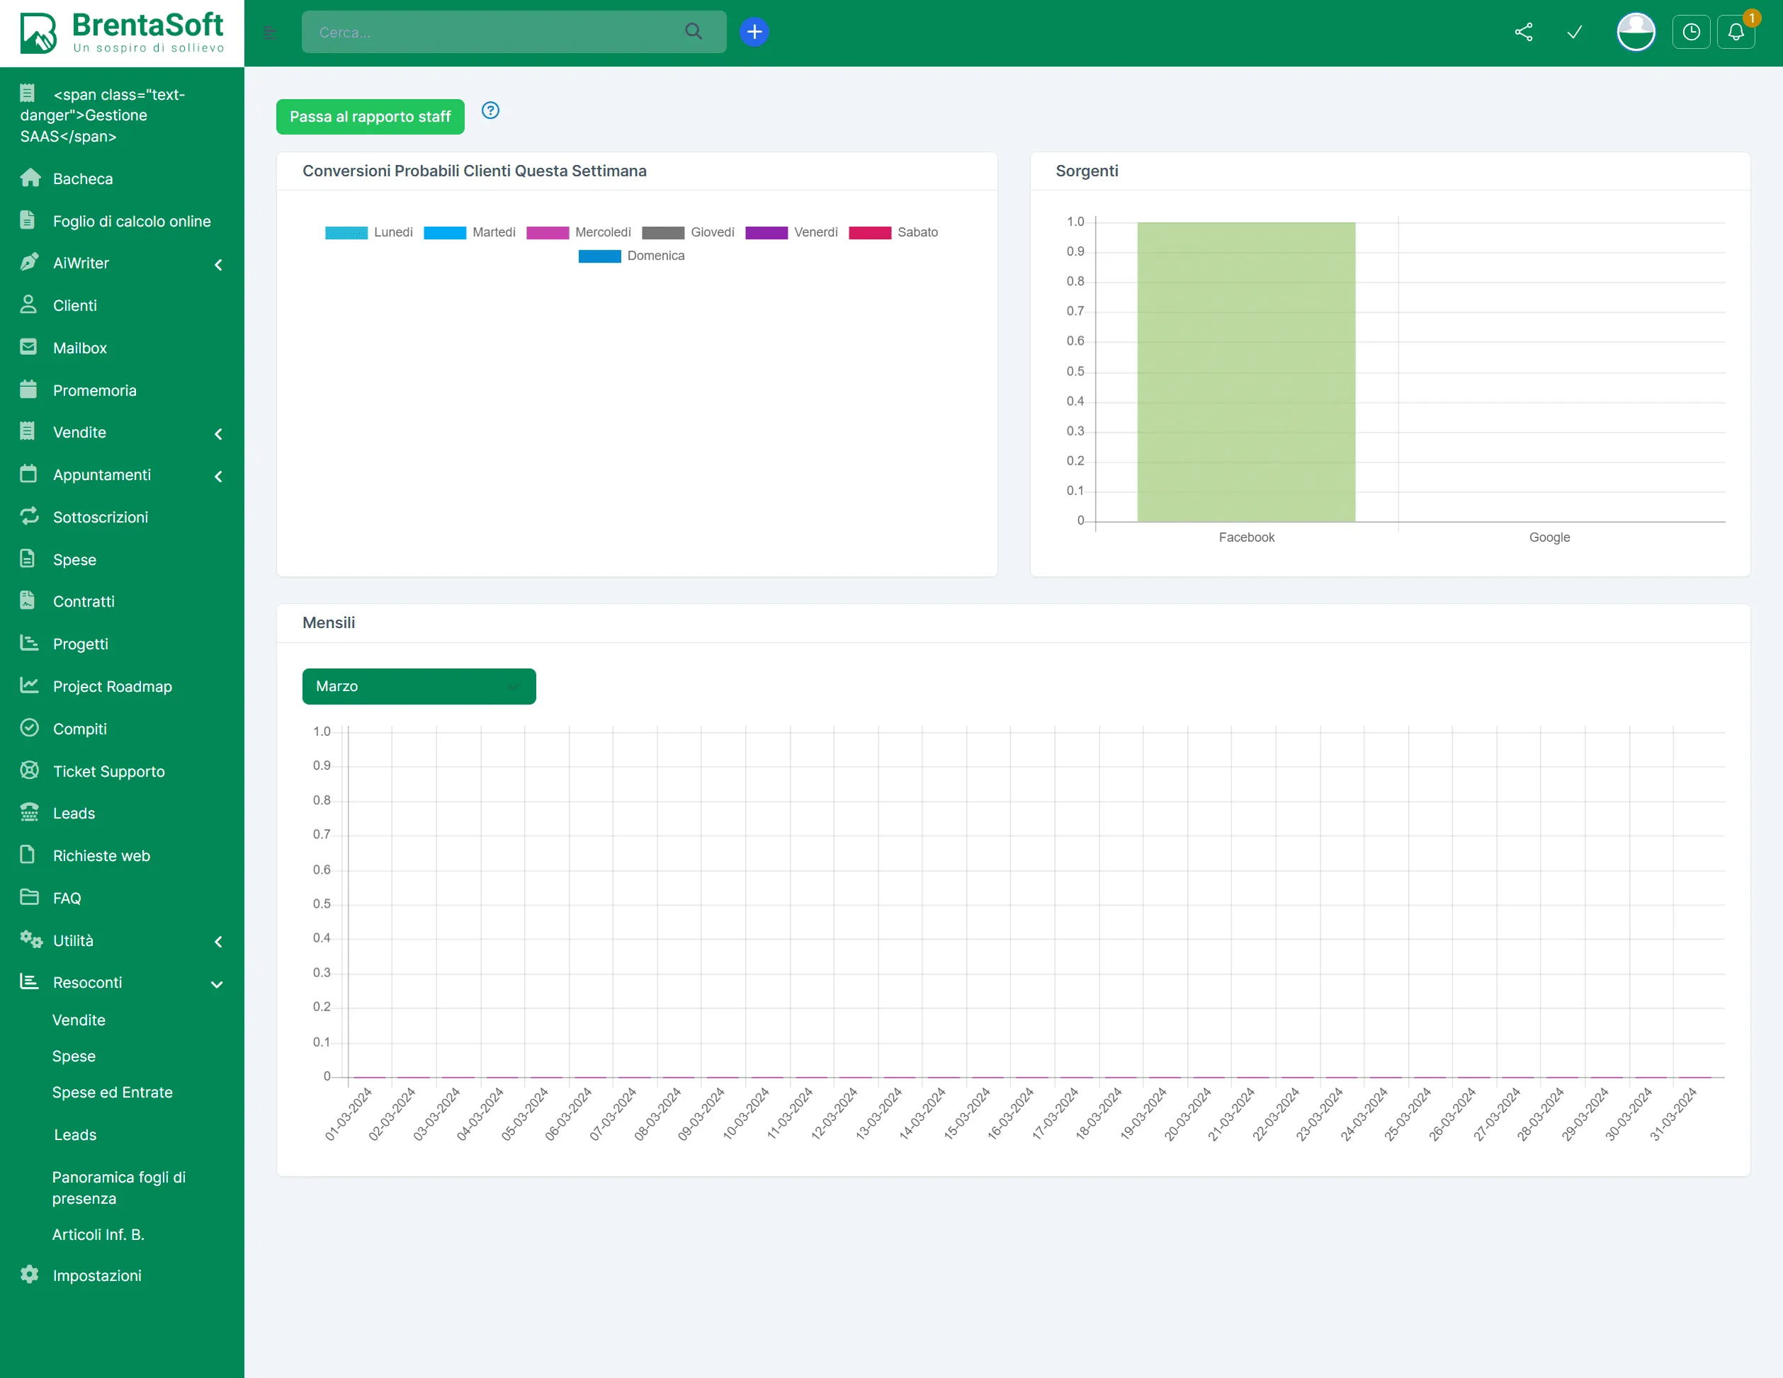The height and width of the screenshot is (1378, 1783).
Task: Collapse the Resoconti submenu chevron
Action: click(217, 984)
